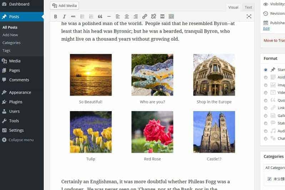
Task: Select the Aside post format radio
Action: (266, 77)
